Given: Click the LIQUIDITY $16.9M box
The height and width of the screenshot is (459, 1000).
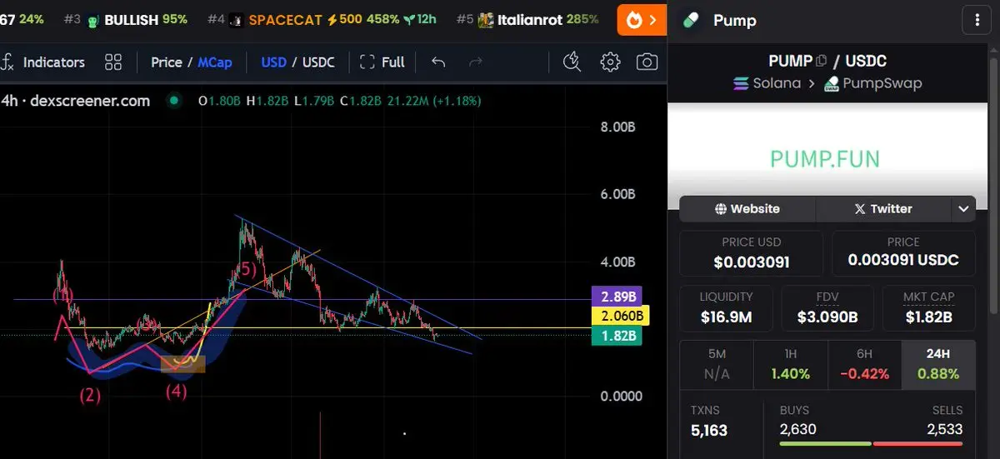Looking at the screenshot, I should 727,307.
